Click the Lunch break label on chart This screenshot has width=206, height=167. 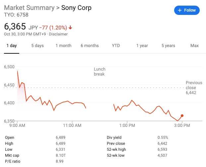click(99, 72)
